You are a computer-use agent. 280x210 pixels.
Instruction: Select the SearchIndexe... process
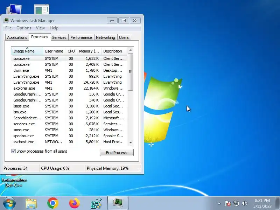point(69,118)
